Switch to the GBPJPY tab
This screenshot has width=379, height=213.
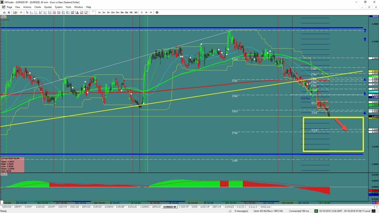pos(18,207)
